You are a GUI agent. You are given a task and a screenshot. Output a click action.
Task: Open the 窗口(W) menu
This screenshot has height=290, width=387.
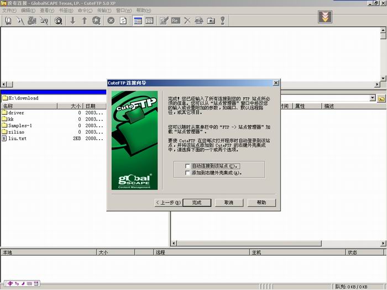(x=124, y=10)
